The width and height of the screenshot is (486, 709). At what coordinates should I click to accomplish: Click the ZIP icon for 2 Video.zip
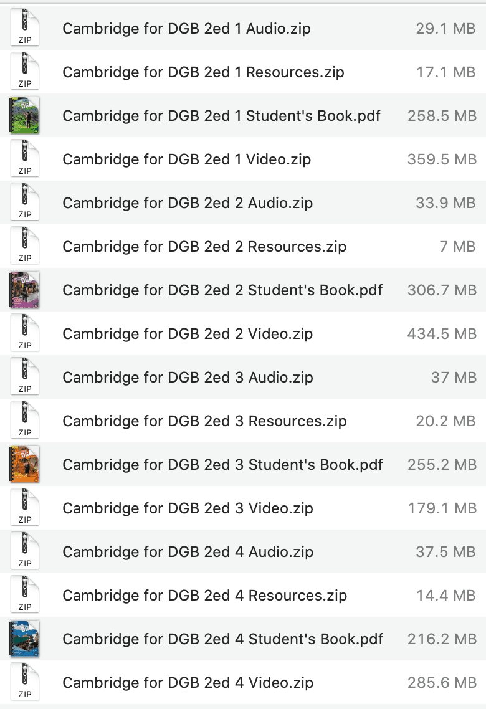(25, 334)
